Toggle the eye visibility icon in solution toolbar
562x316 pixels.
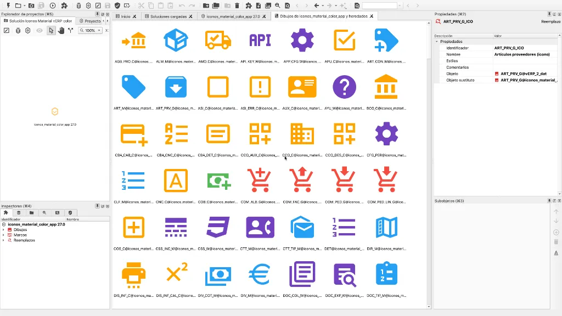(39, 30)
